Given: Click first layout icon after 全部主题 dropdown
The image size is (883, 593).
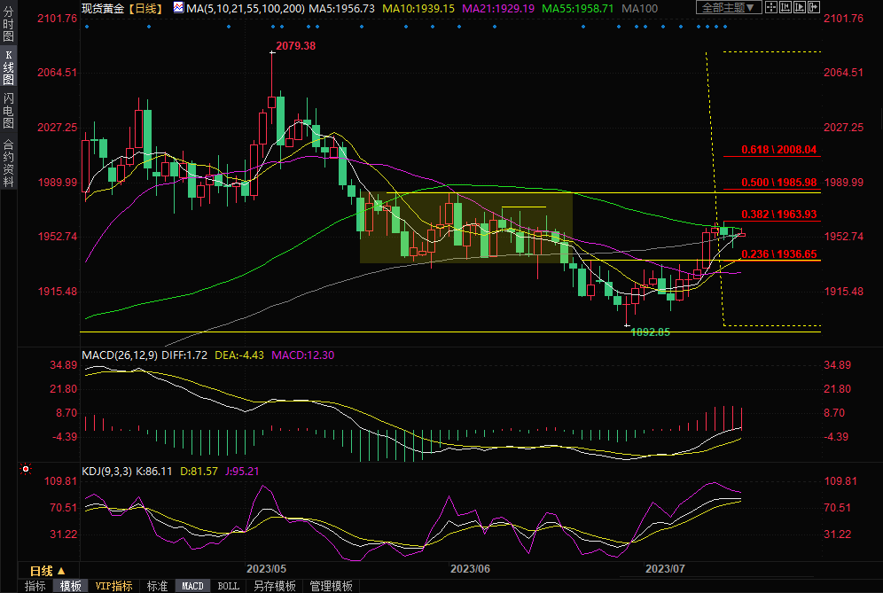Looking at the screenshot, I should click(772, 8).
